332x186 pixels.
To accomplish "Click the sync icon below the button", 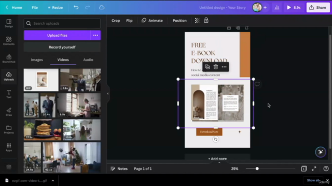I will click(216, 139).
